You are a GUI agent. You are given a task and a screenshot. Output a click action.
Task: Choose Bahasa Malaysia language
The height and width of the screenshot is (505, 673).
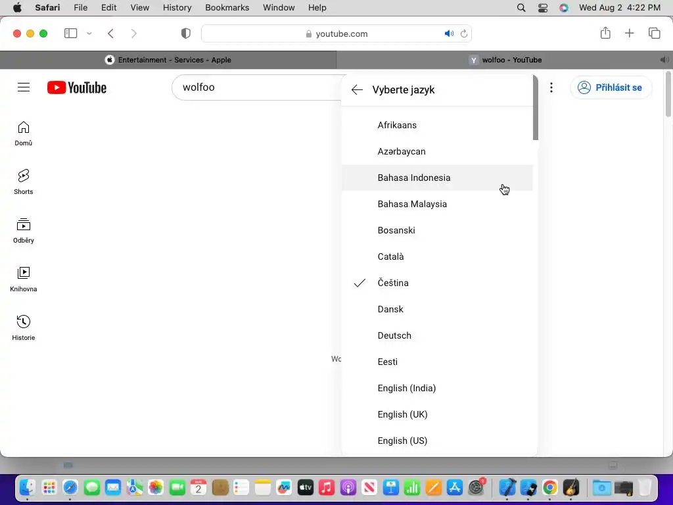tap(437, 204)
